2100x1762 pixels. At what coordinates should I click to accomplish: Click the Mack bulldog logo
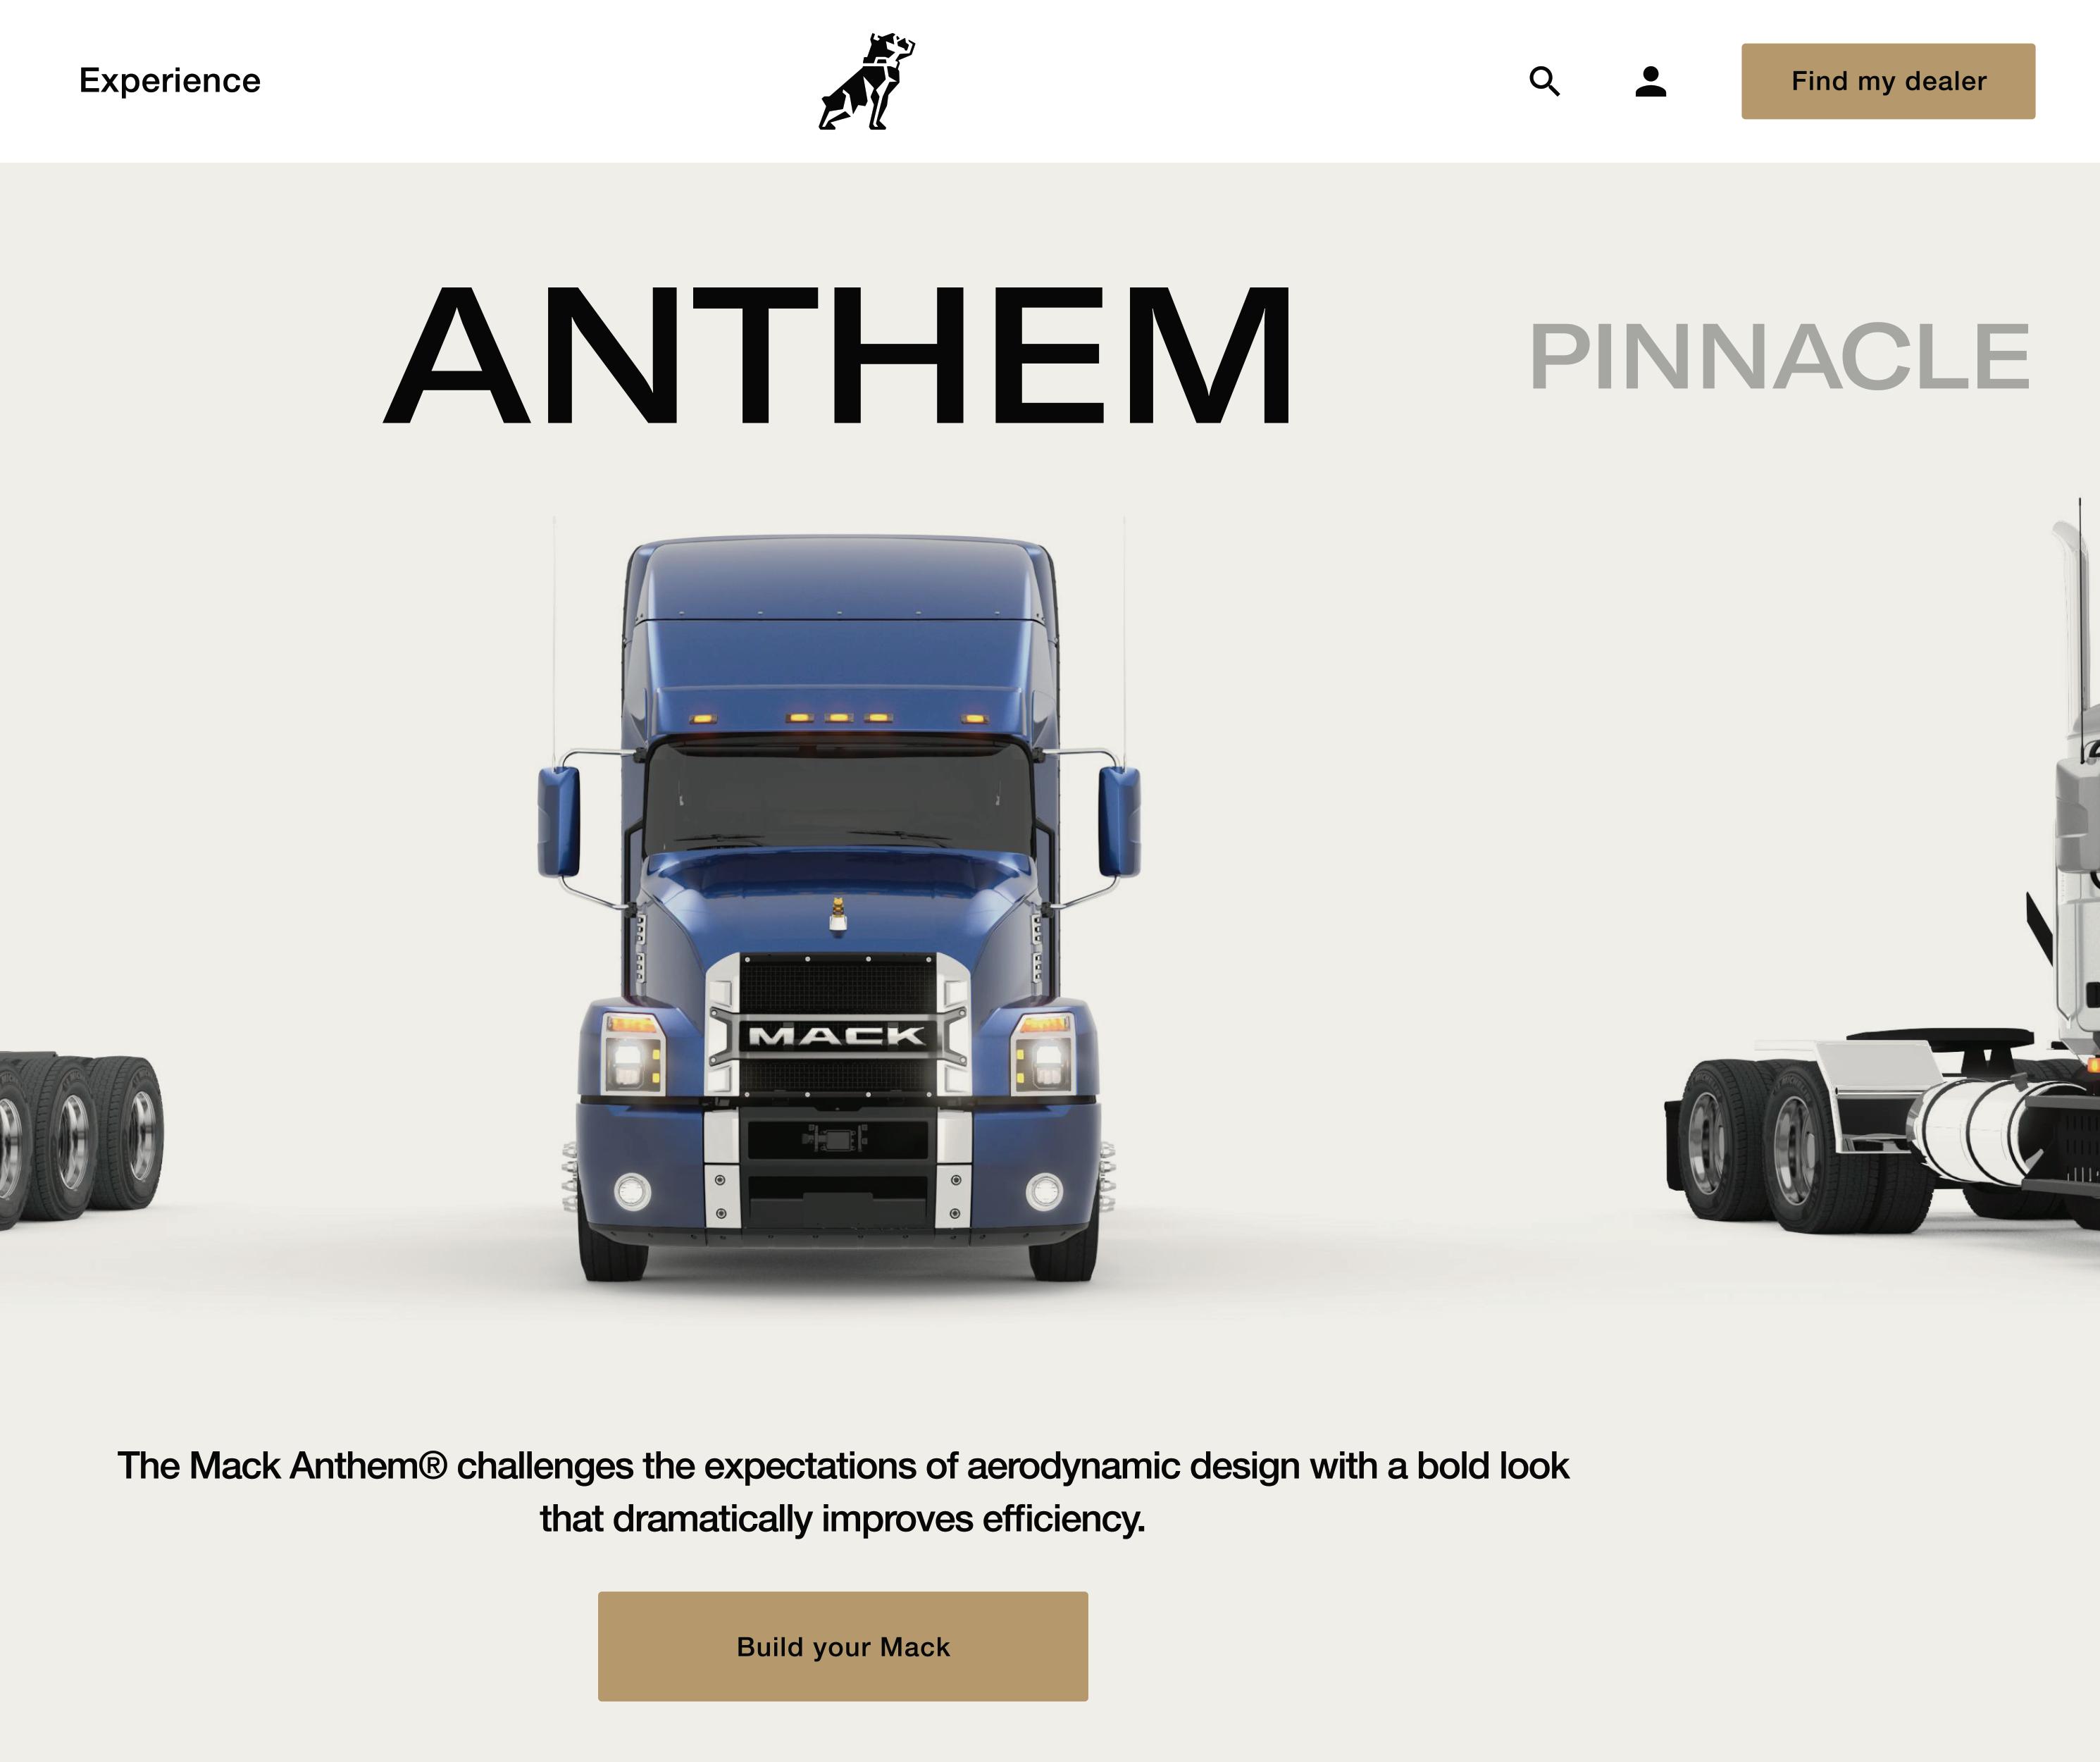[866, 81]
